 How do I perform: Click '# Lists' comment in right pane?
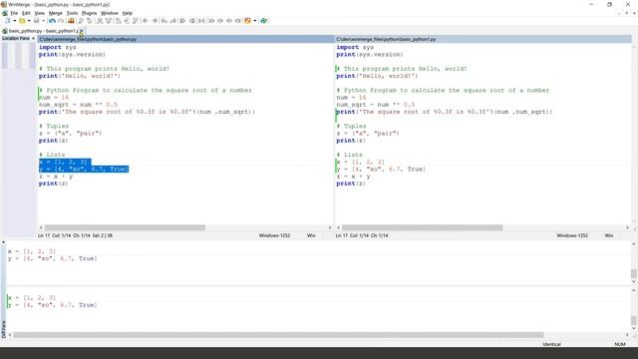349,156
